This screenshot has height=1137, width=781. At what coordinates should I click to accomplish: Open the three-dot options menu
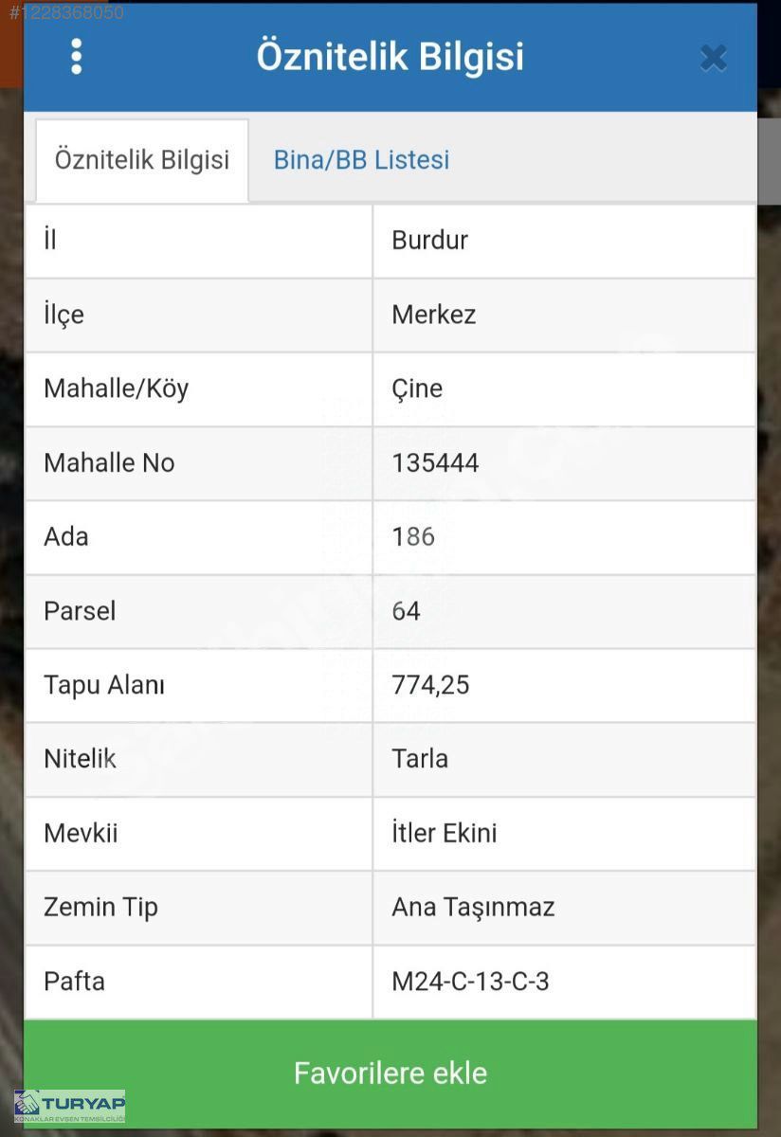pos(77,57)
